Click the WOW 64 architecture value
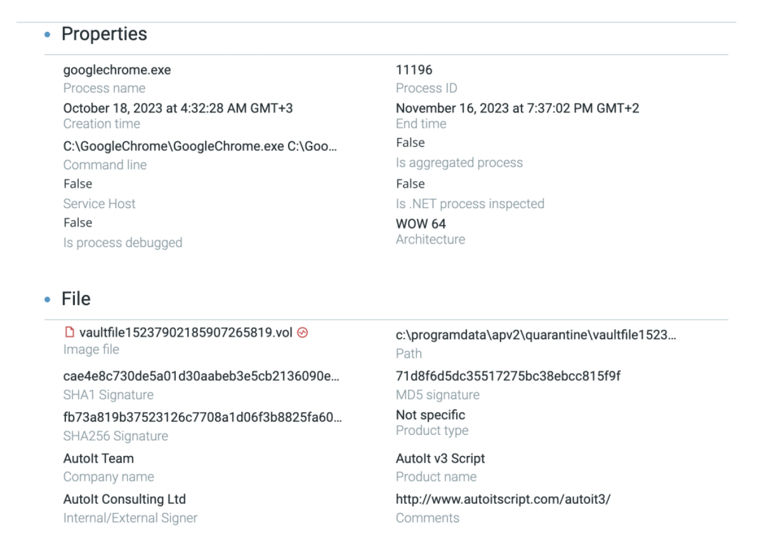The width and height of the screenshot is (761, 555). (421, 224)
